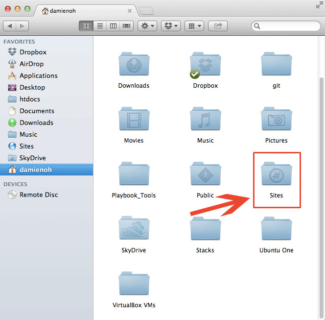Open Desktop in the sidebar

click(46, 87)
